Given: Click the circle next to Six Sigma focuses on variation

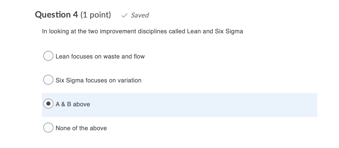Looking at the screenshot, I should coord(48,80).
